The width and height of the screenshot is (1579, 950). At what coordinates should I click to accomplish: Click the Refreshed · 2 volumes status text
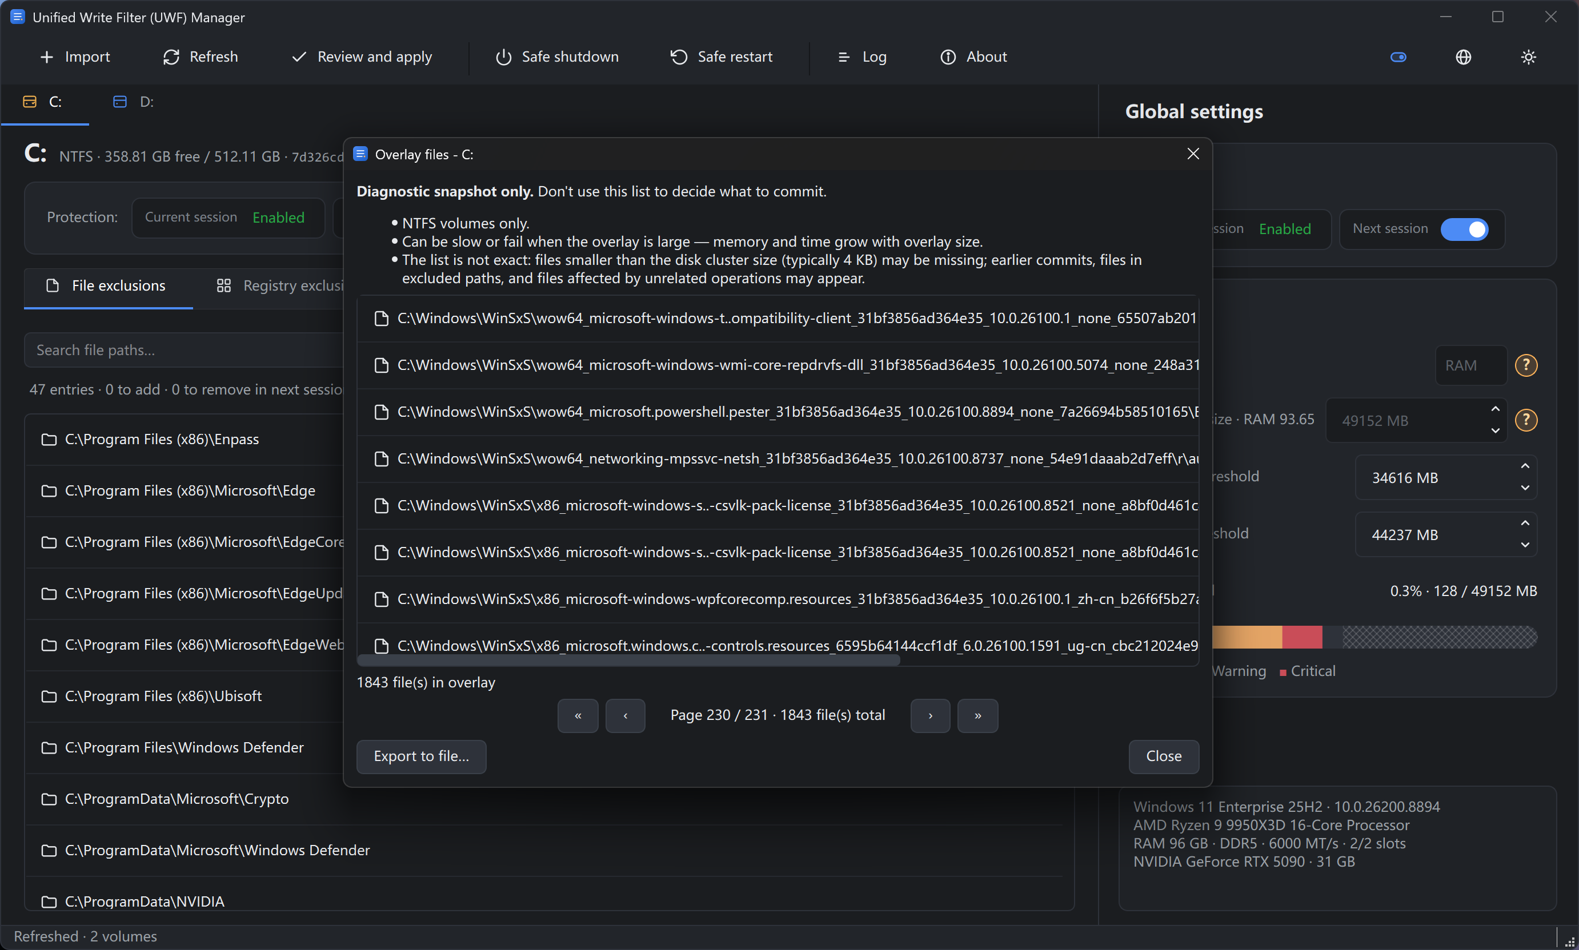[85, 936]
